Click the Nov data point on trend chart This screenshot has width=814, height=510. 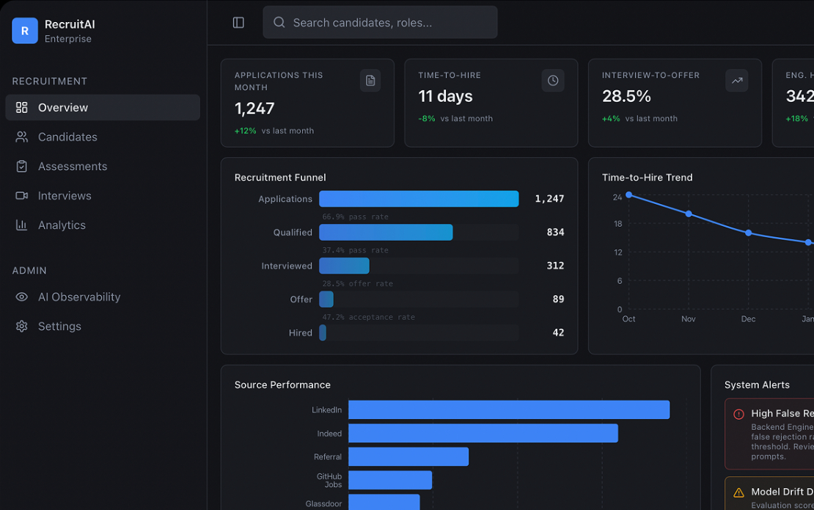pyautogui.click(x=689, y=214)
